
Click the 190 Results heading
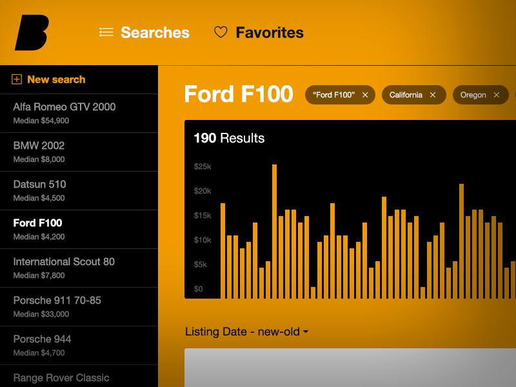pyautogui.click(x=229, y=138)
